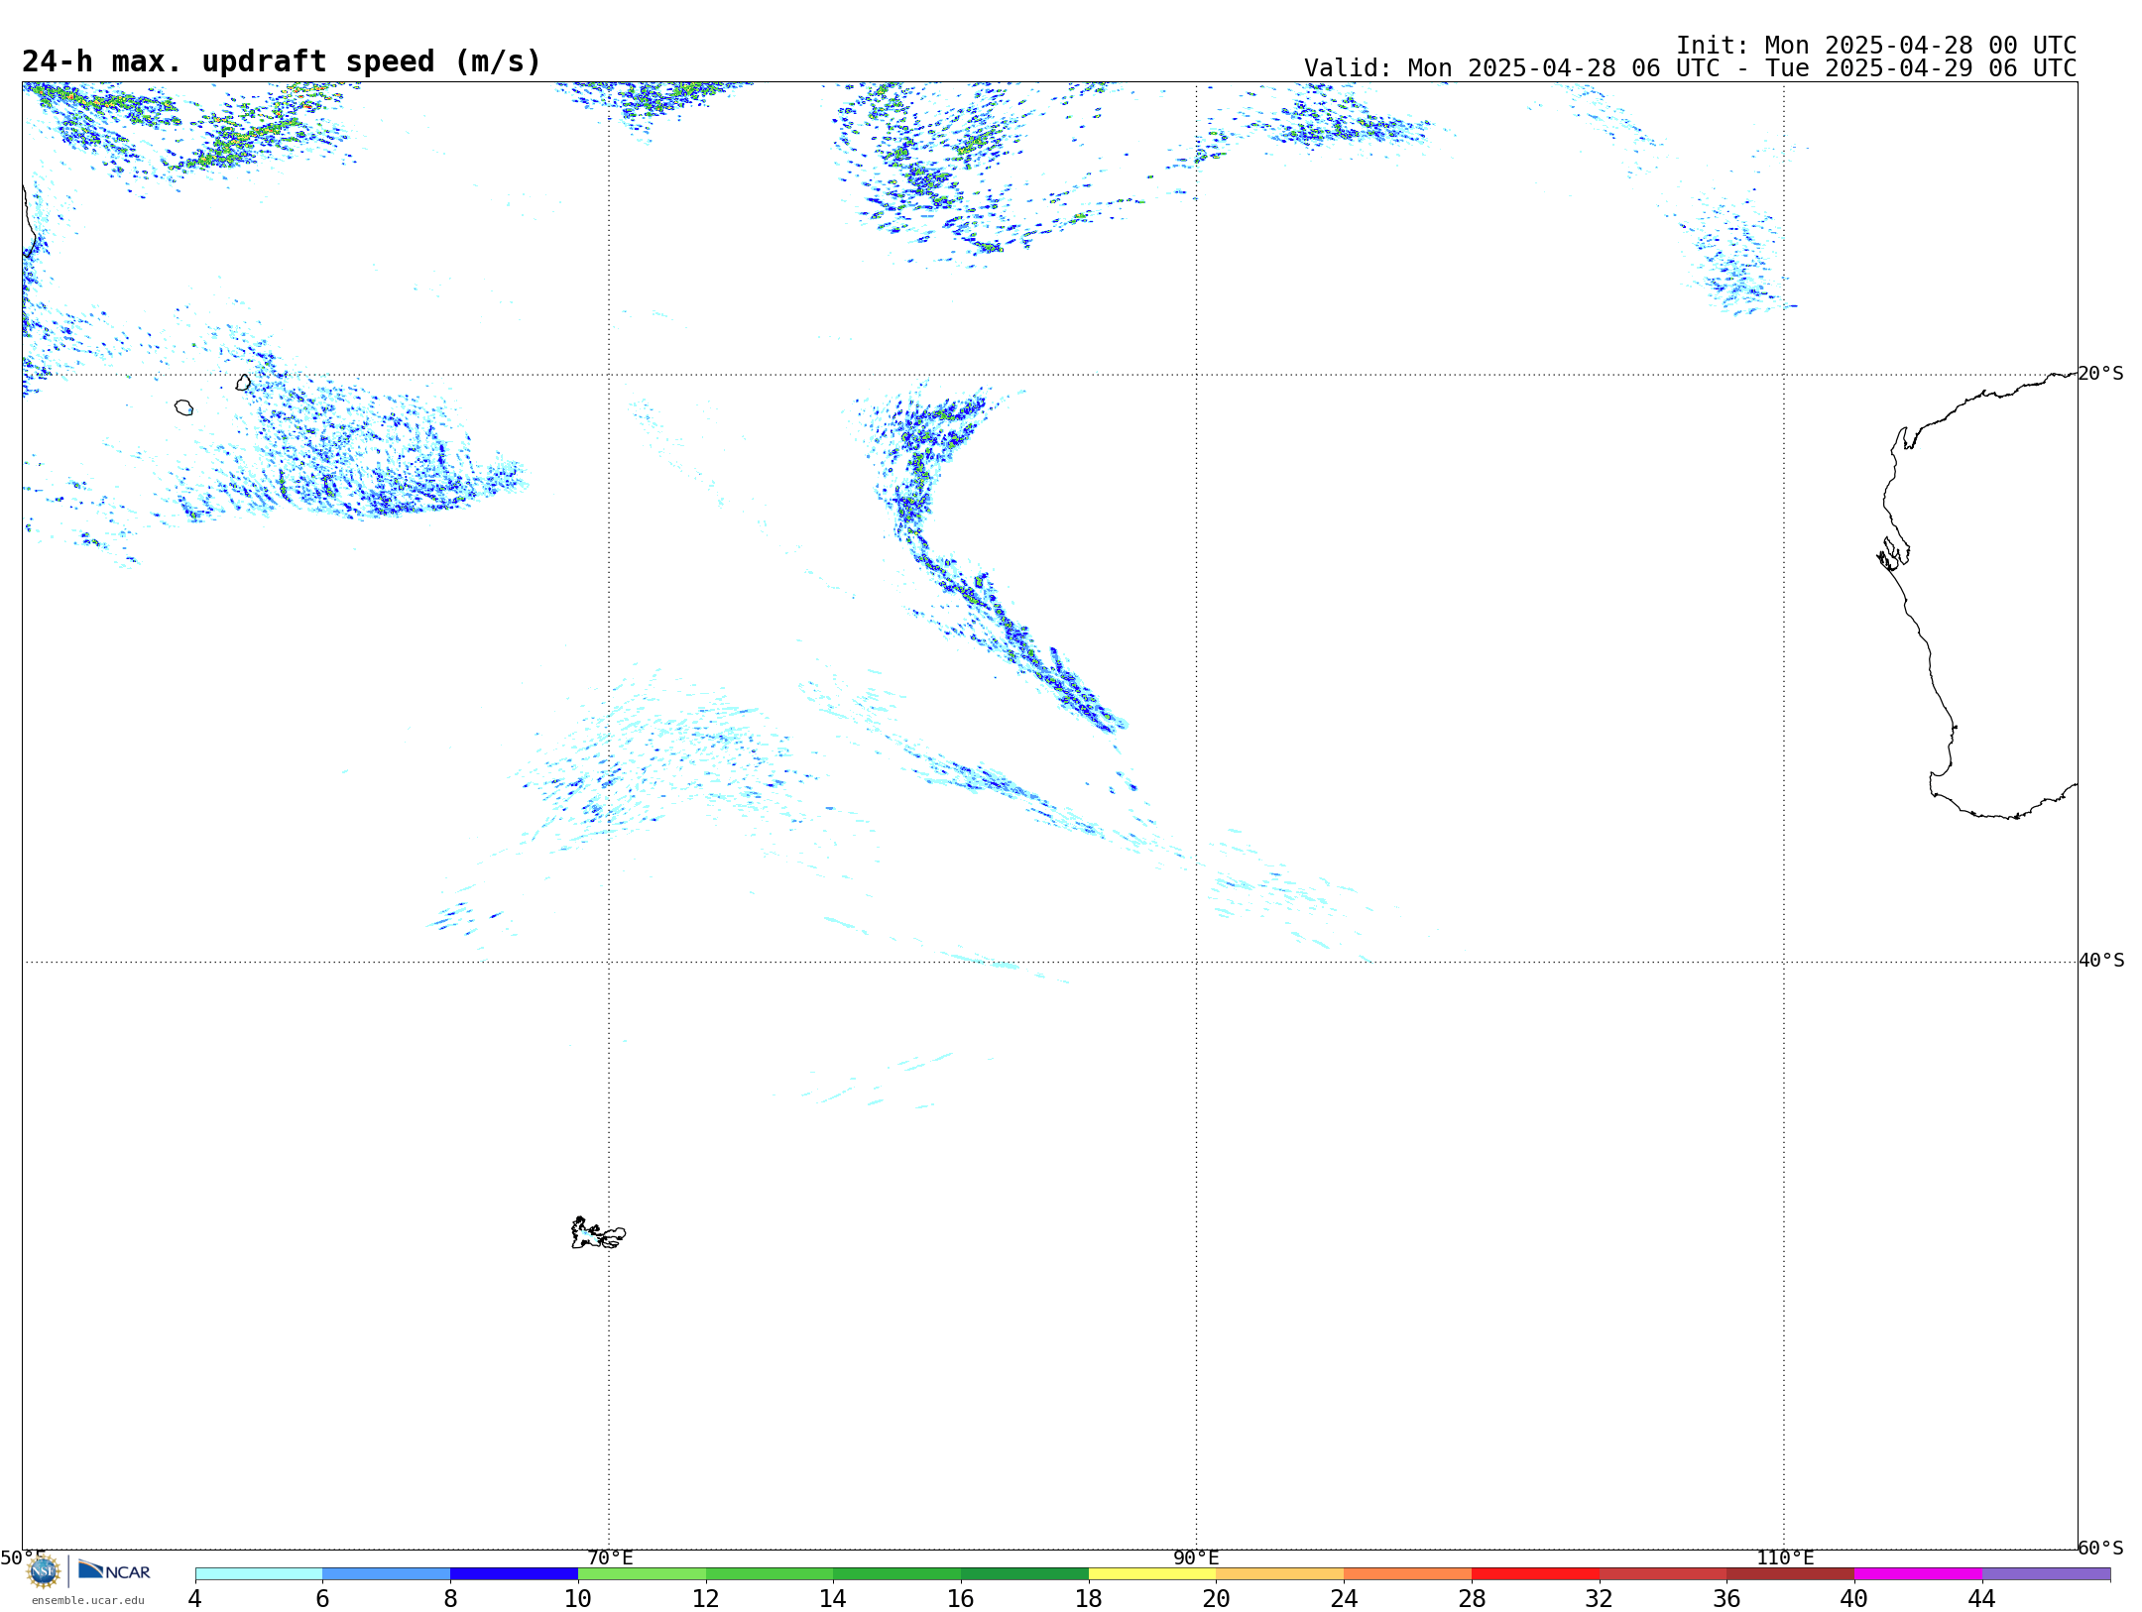Image resolution: width=2142 pixels, height=1612 pixels.
Task: Click the 28–32 m/s red swatch
Action: (1536, 1573)
